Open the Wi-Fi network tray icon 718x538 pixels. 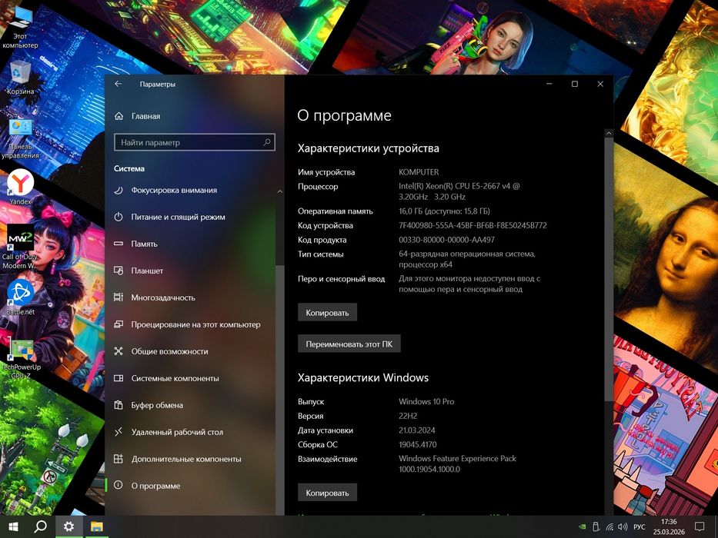click(609, 527)
